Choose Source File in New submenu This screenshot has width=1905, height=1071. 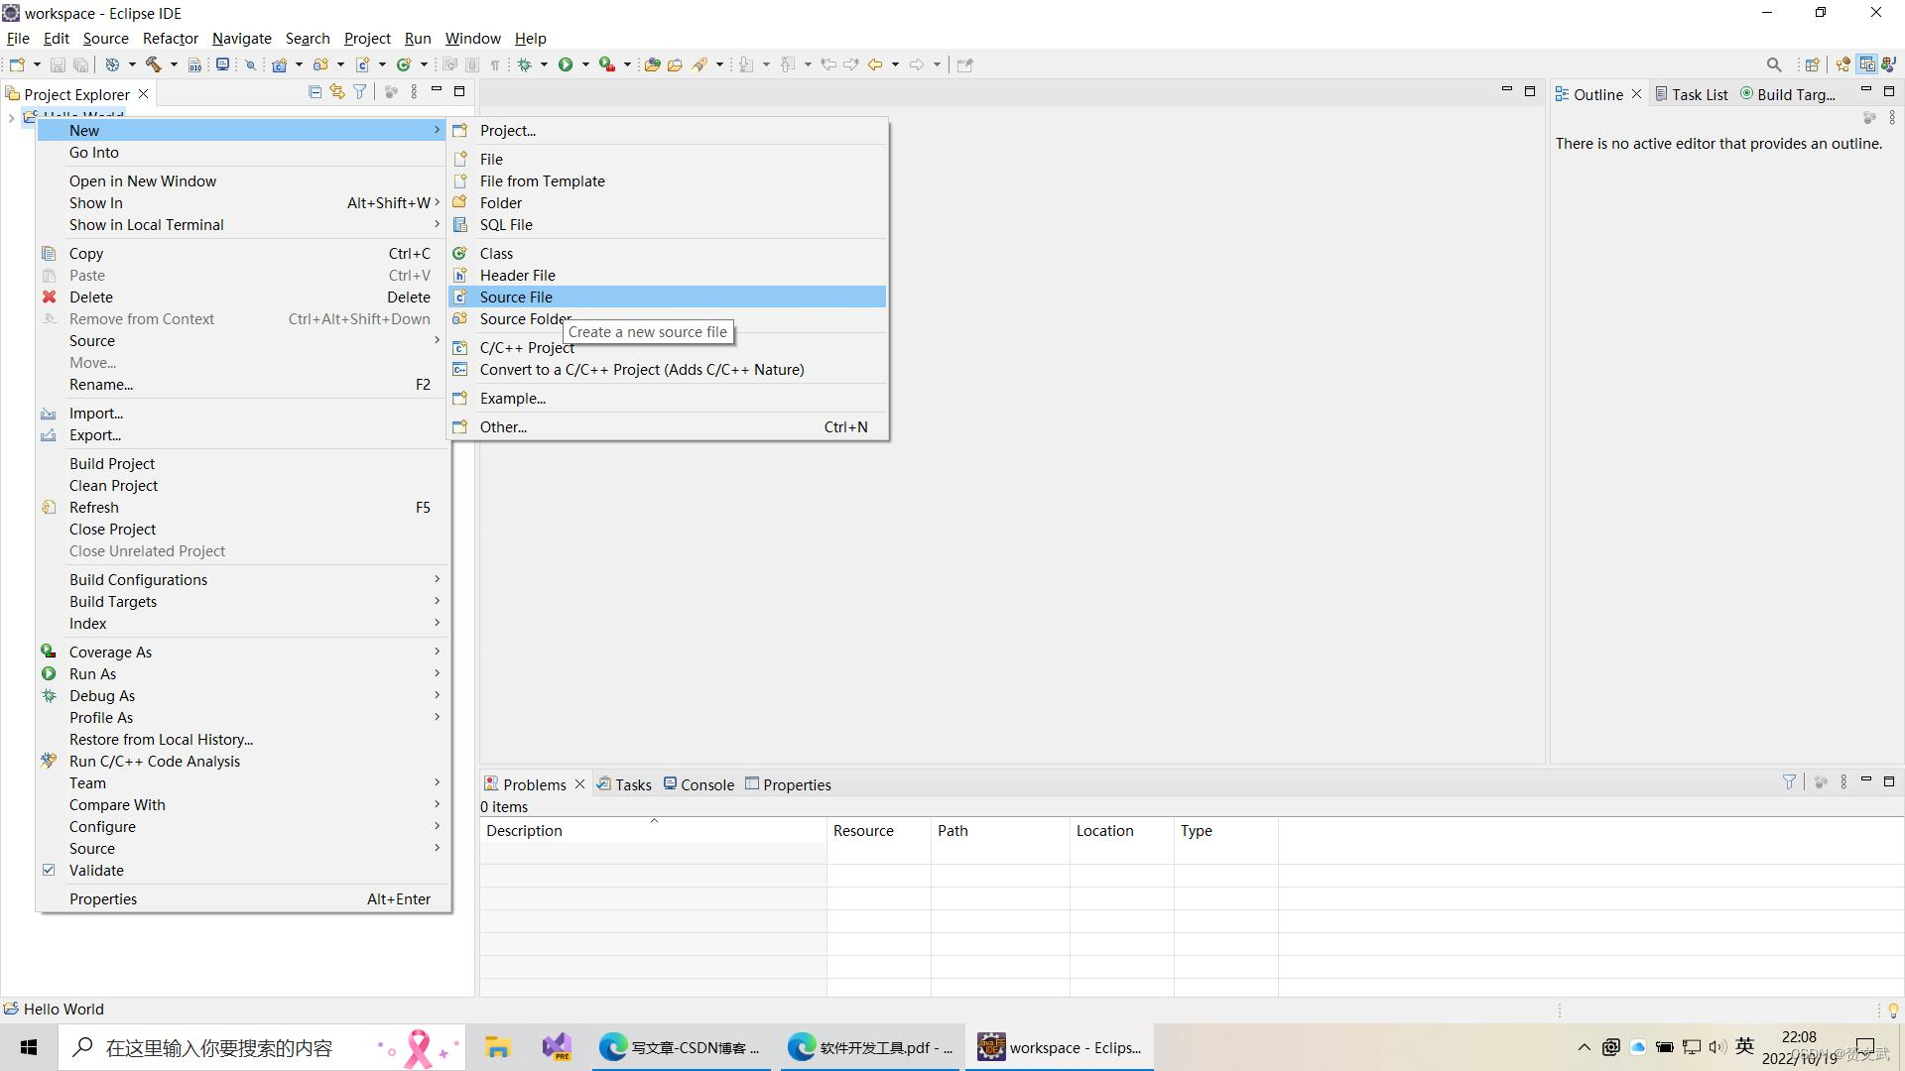(x=668, y=297)
